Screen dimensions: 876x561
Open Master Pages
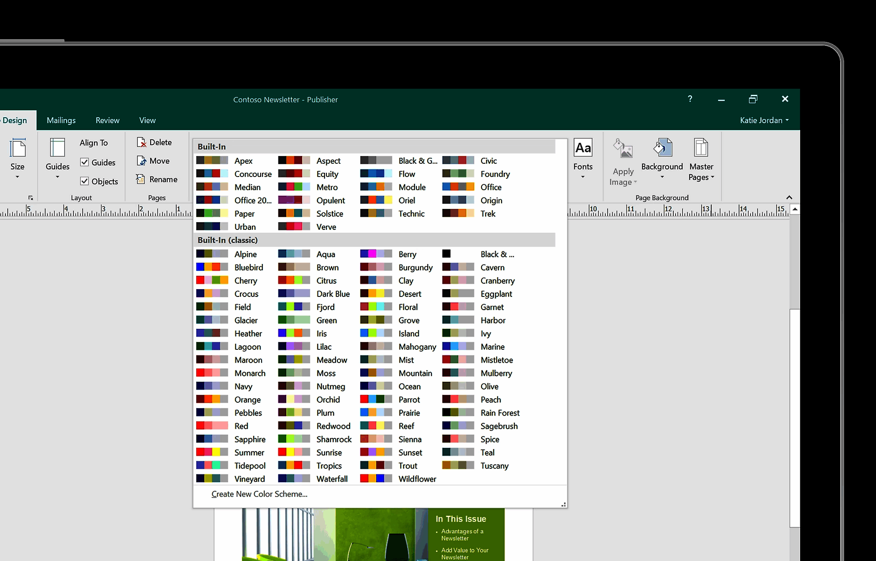tap(701, 161)
